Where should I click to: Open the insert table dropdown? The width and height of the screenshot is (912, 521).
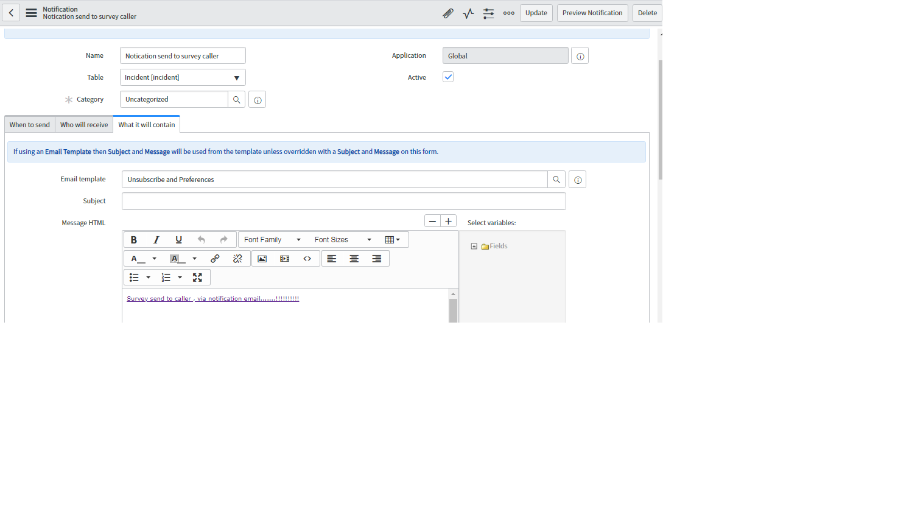pyautogui.click(x=393, y=240)
